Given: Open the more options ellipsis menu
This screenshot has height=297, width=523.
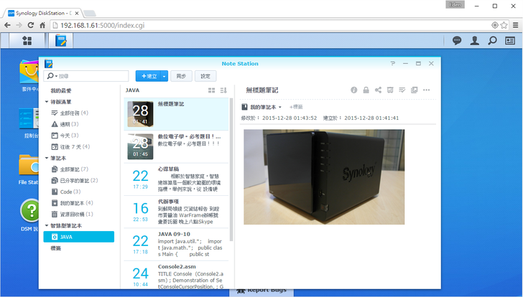Looking at the screenshot, I should point(427,90).
